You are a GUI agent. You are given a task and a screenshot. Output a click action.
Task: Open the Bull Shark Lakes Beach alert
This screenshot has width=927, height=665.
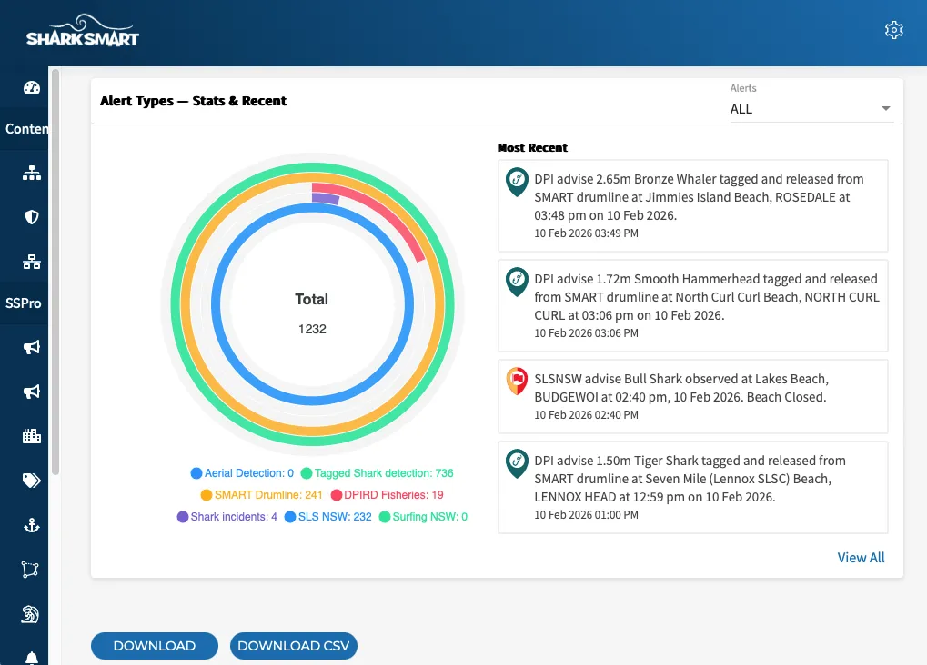point(693,396)
